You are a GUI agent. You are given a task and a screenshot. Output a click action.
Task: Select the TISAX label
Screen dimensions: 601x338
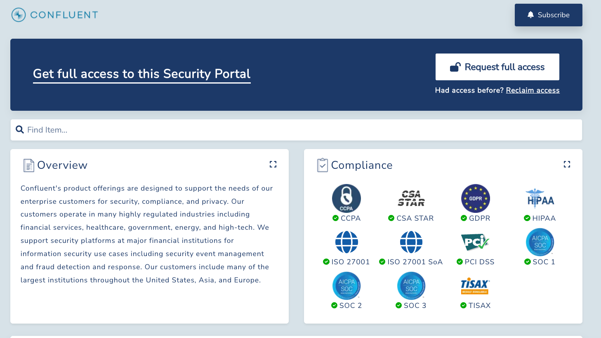click(x=480, y=305)
